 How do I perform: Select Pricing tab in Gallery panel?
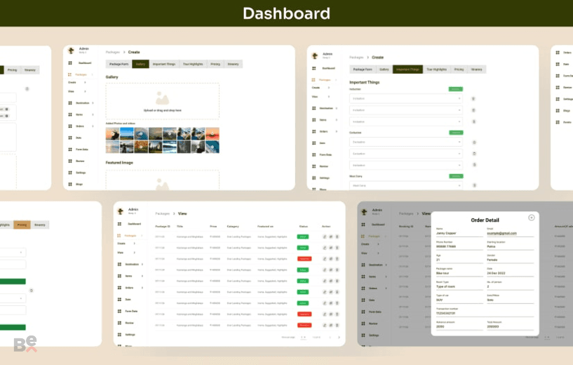(215, 64)
